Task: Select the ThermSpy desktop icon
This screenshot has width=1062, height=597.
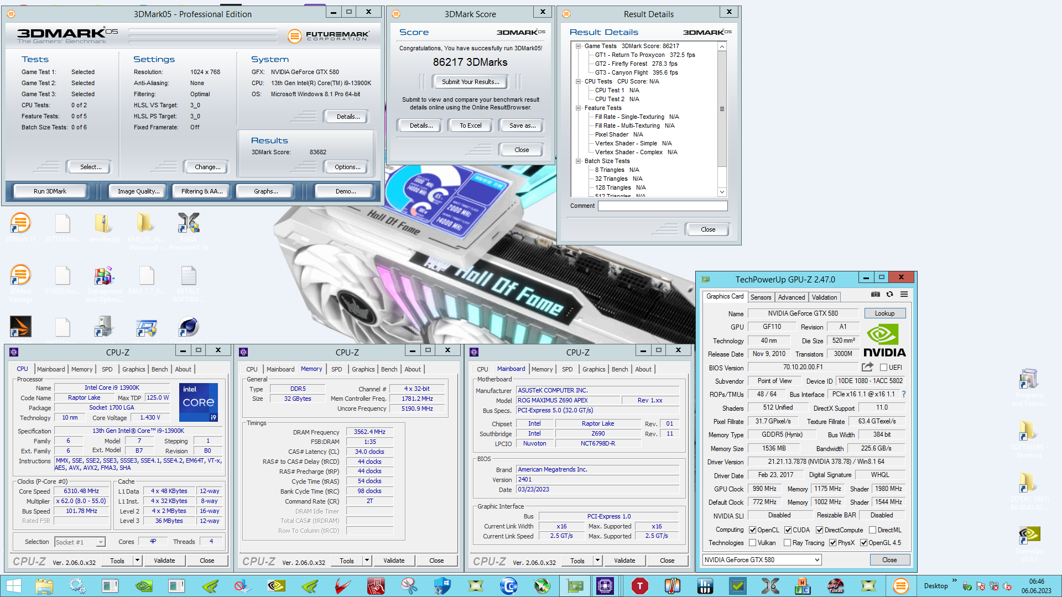Action: click(1029, 543)
